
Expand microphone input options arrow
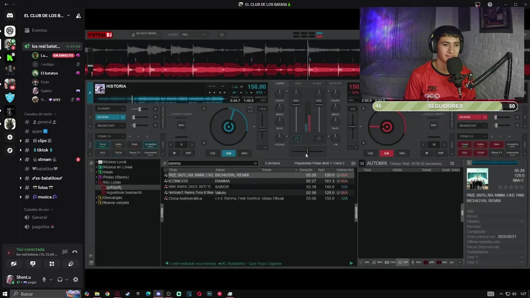51,279
